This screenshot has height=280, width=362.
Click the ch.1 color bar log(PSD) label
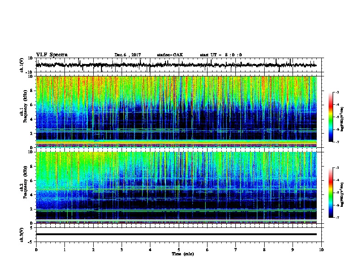click(x=342, y=119)
